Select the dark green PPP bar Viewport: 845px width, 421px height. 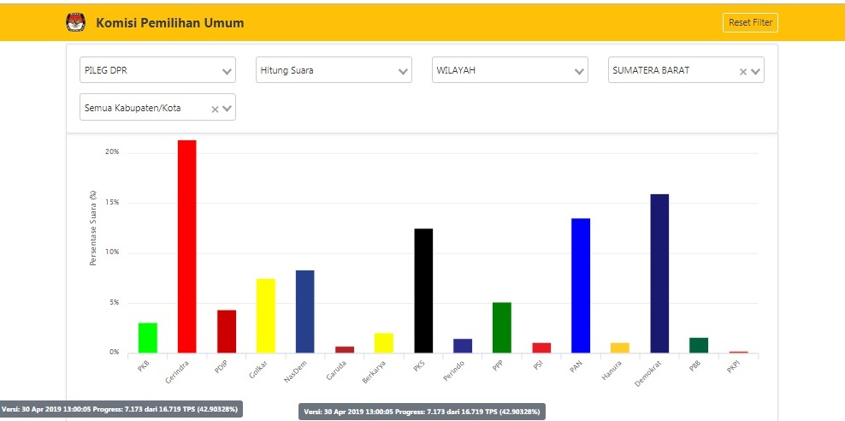click(x=502, y=328)
